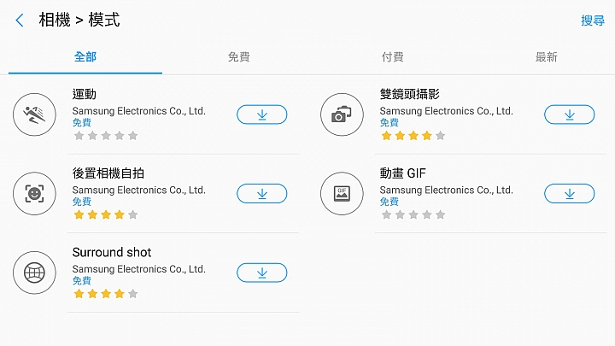Open the Surround shot title
The image size is (615, 346).
[112, 252]
